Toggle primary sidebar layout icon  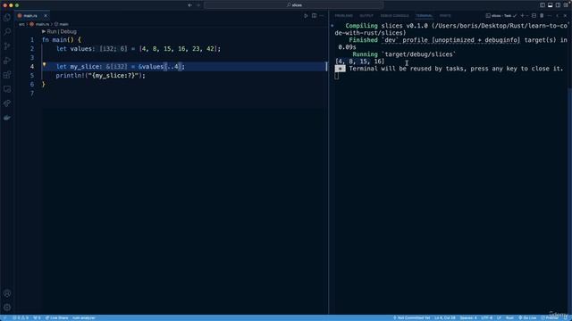[x=543, y=5]
